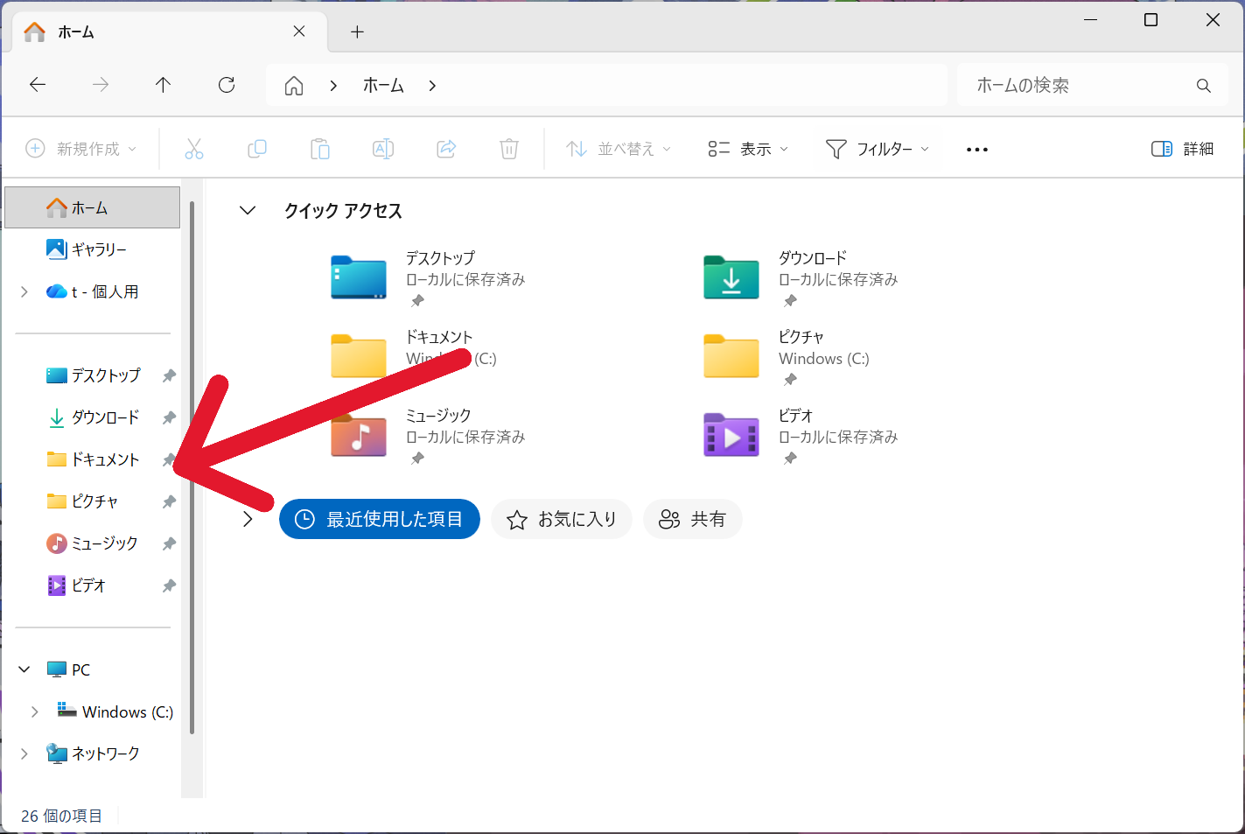Click the scissors cut icon
The height and width of the screenshot is (834, 1245).
coord(194,149)
